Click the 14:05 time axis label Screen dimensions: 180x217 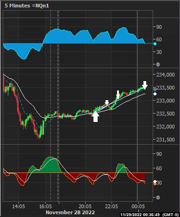pyautogui.click(x=19, y=206)
